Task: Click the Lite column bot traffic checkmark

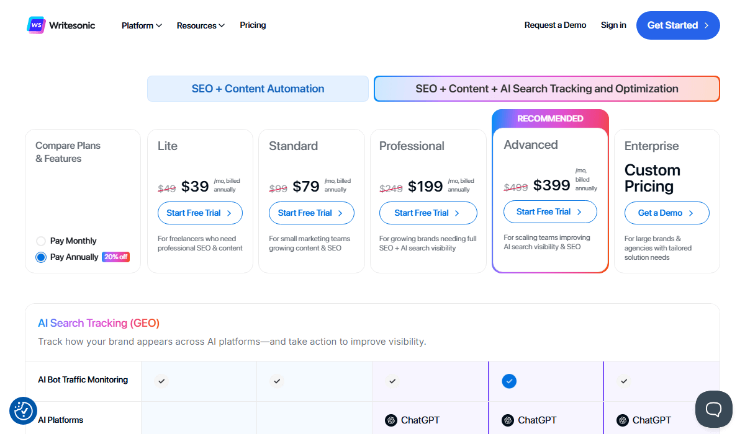Action: [161, 381]
